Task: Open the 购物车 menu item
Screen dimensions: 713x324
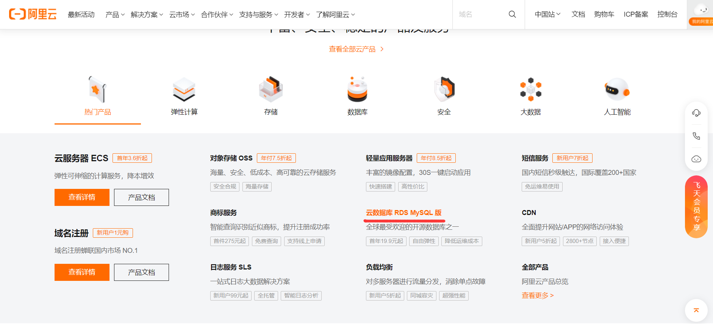Action: click(604, 14)
